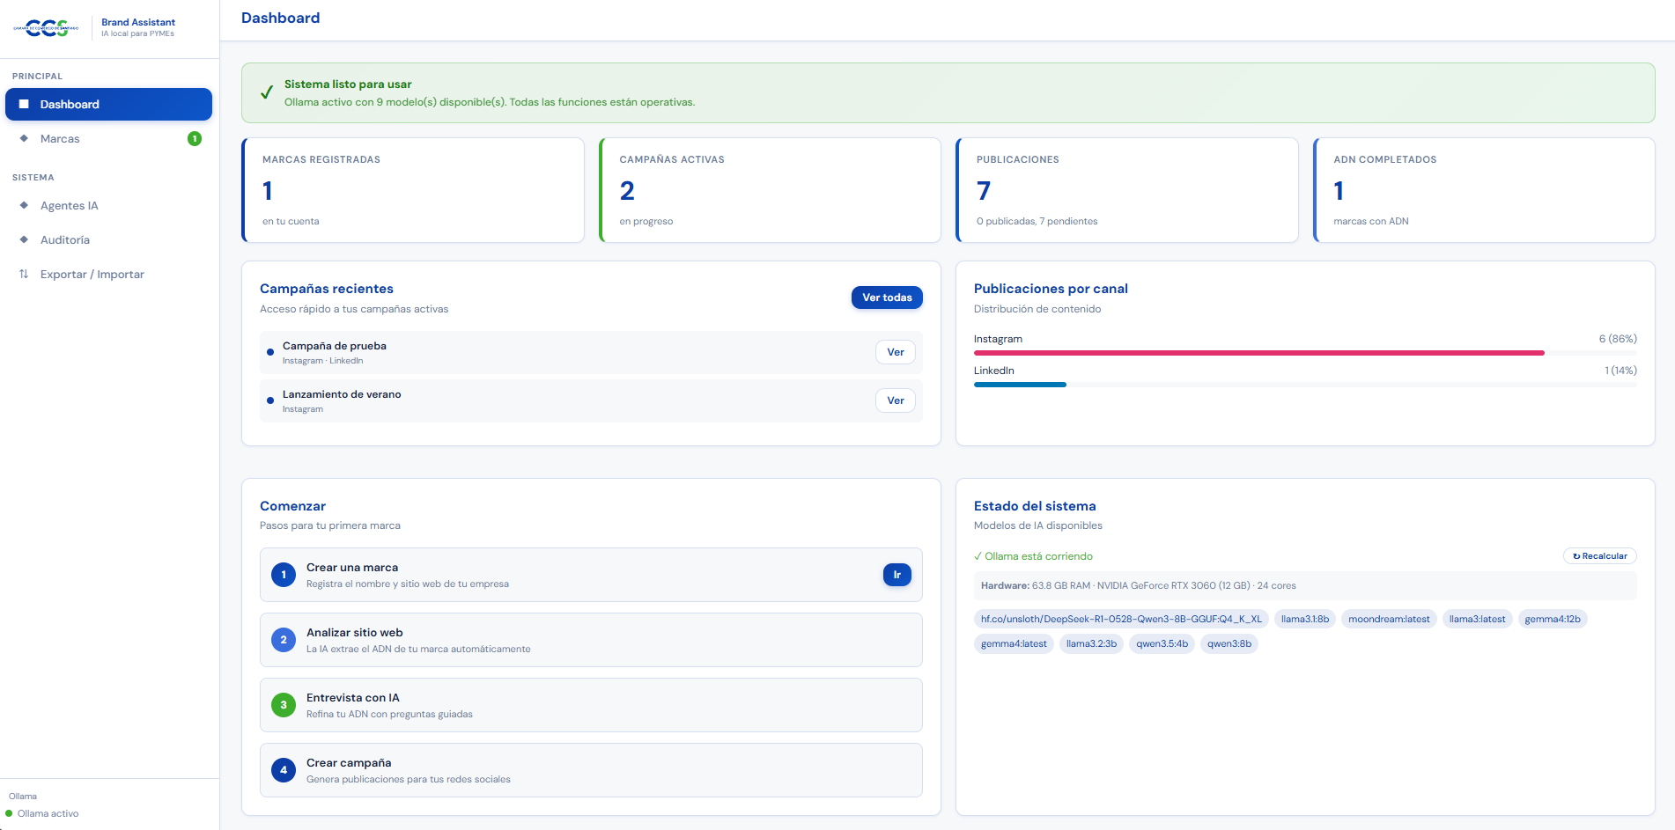Open the Marcas Registradas card
Viewport: 1675px width, 830px height.
413,190
